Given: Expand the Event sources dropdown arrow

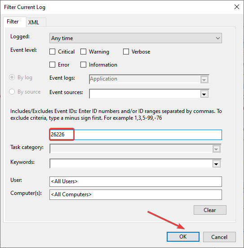Looking at the screenshot, I should pos(204,94).
